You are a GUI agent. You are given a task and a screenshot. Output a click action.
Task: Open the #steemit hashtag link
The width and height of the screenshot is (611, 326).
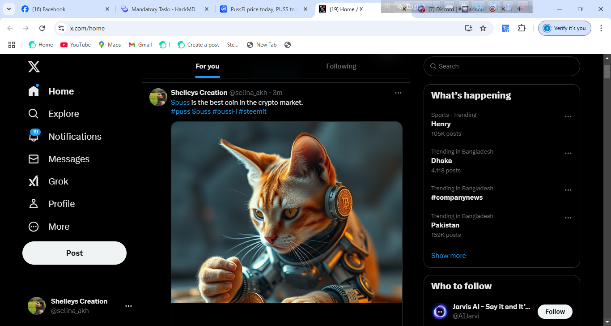[252, 112]
